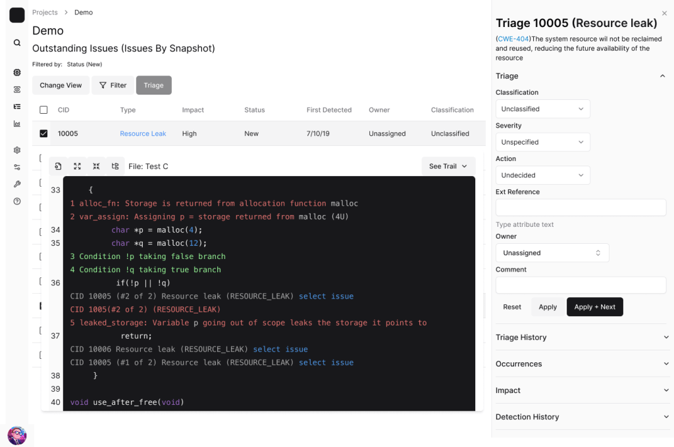Open the Severity dropdown set to Unspecified
Image resolution: width=674 pixels, height=447 pixels.
coord(542,142)
